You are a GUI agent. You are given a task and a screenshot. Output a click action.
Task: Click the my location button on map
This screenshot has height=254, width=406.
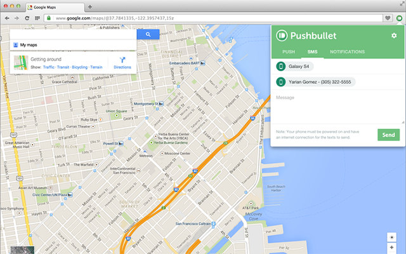coord(391,237)
